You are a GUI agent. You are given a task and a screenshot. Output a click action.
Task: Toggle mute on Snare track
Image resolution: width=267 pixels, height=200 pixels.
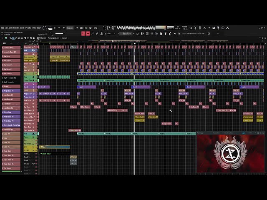click(x=36, y=54)
